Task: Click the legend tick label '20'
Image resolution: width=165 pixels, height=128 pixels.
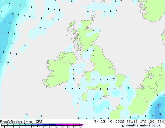Action: click(45, 127)
